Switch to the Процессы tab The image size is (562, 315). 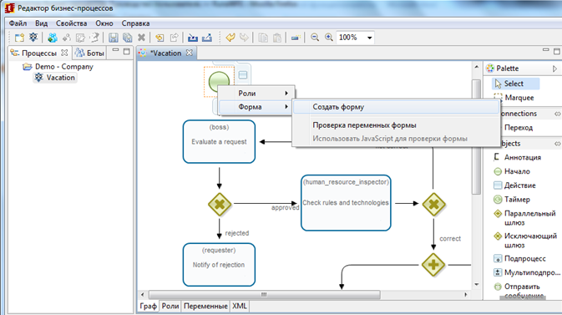pos(38,53)
